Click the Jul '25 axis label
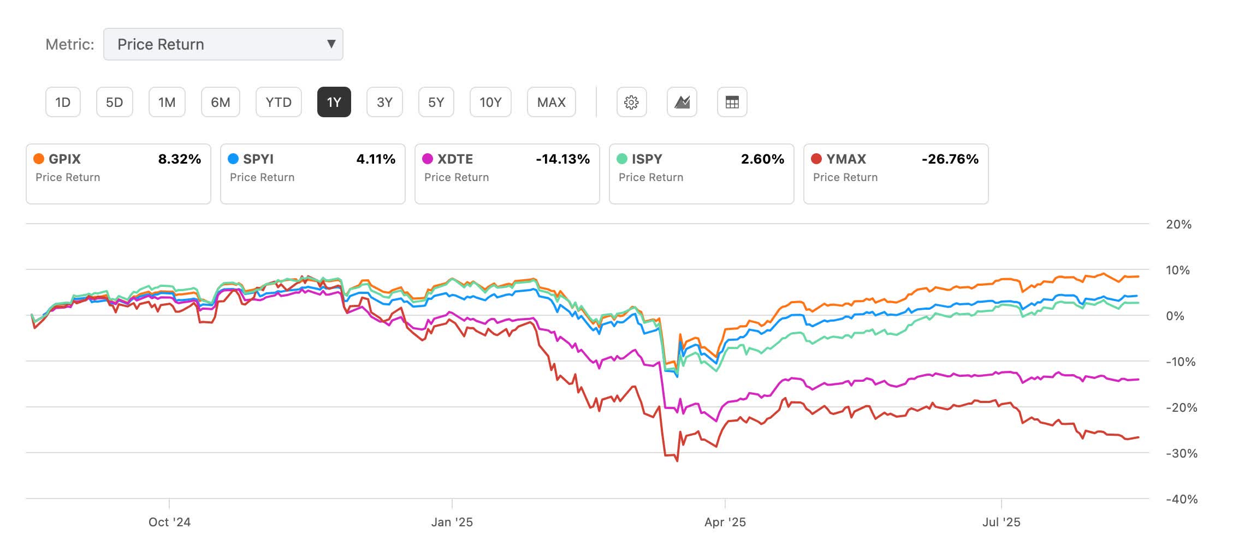Screen dimensions: 1250x559 1002,522
